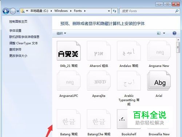The width and height of the screenshot is (182, 137).
Task: Click the Bookshelf label
Action: (129, 134)
